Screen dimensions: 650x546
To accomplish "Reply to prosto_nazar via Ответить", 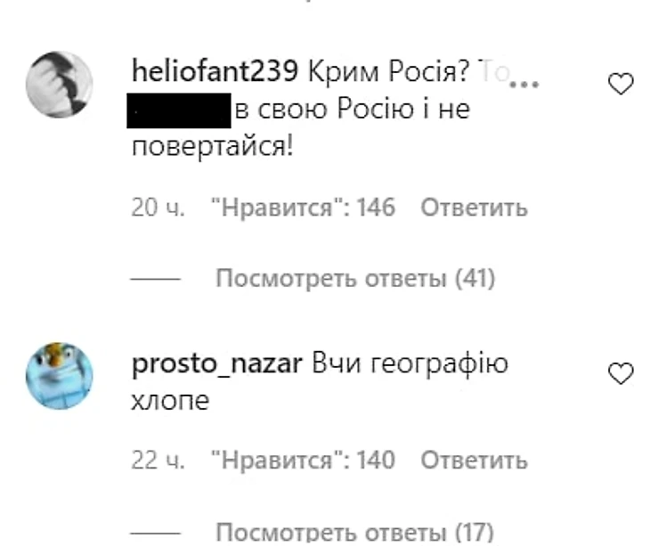I will point(474,460).
